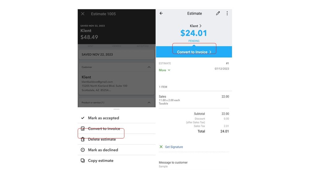Tap the green X signature icon
309x174 pixels.
click(161, 147)
